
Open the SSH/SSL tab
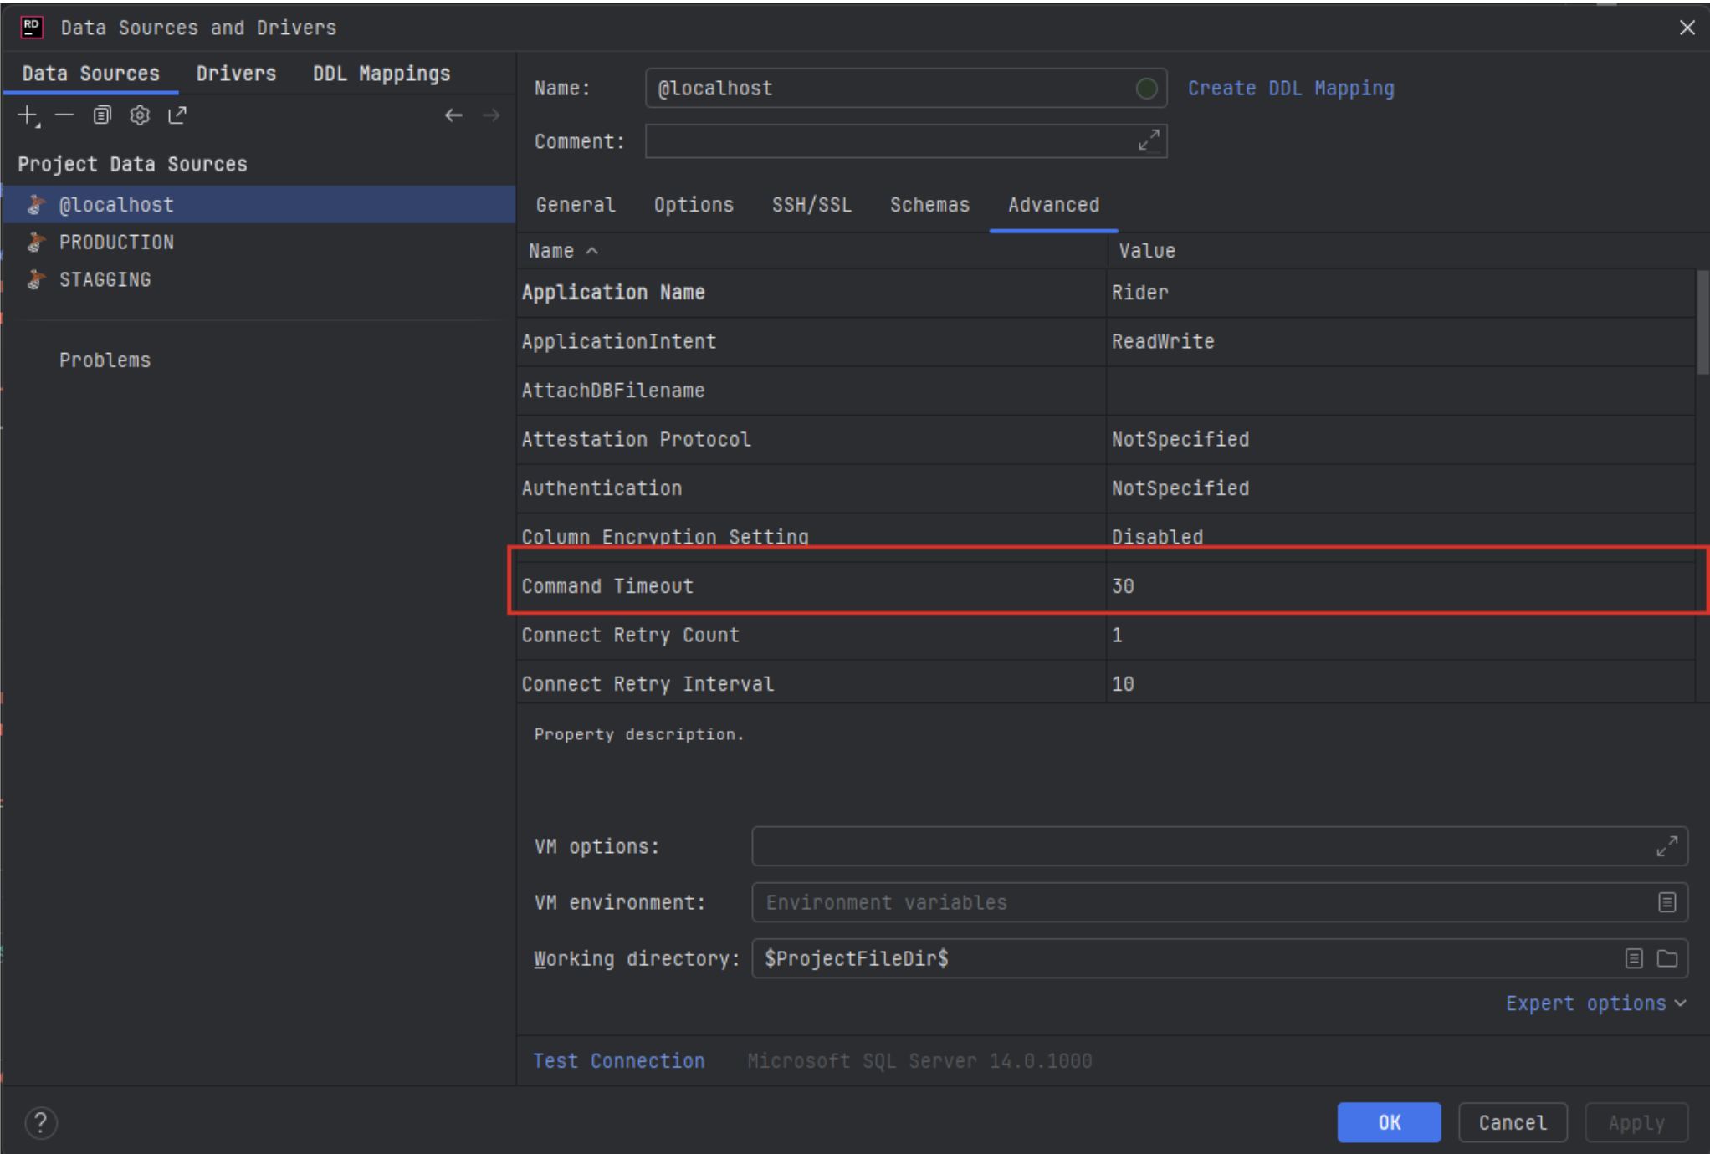coord(811,205)
